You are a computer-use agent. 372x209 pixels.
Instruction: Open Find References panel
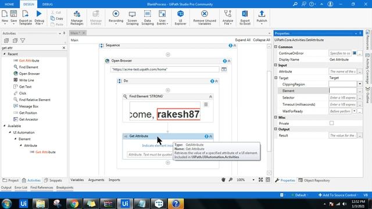click(42, 188)
